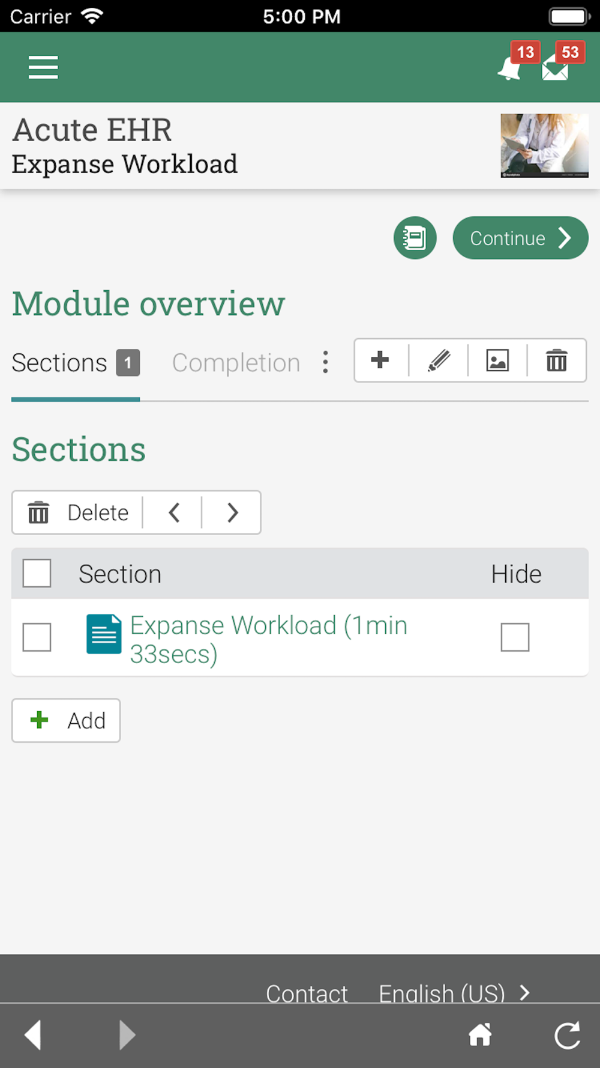Click the pencil edit icon

[439, 360]
